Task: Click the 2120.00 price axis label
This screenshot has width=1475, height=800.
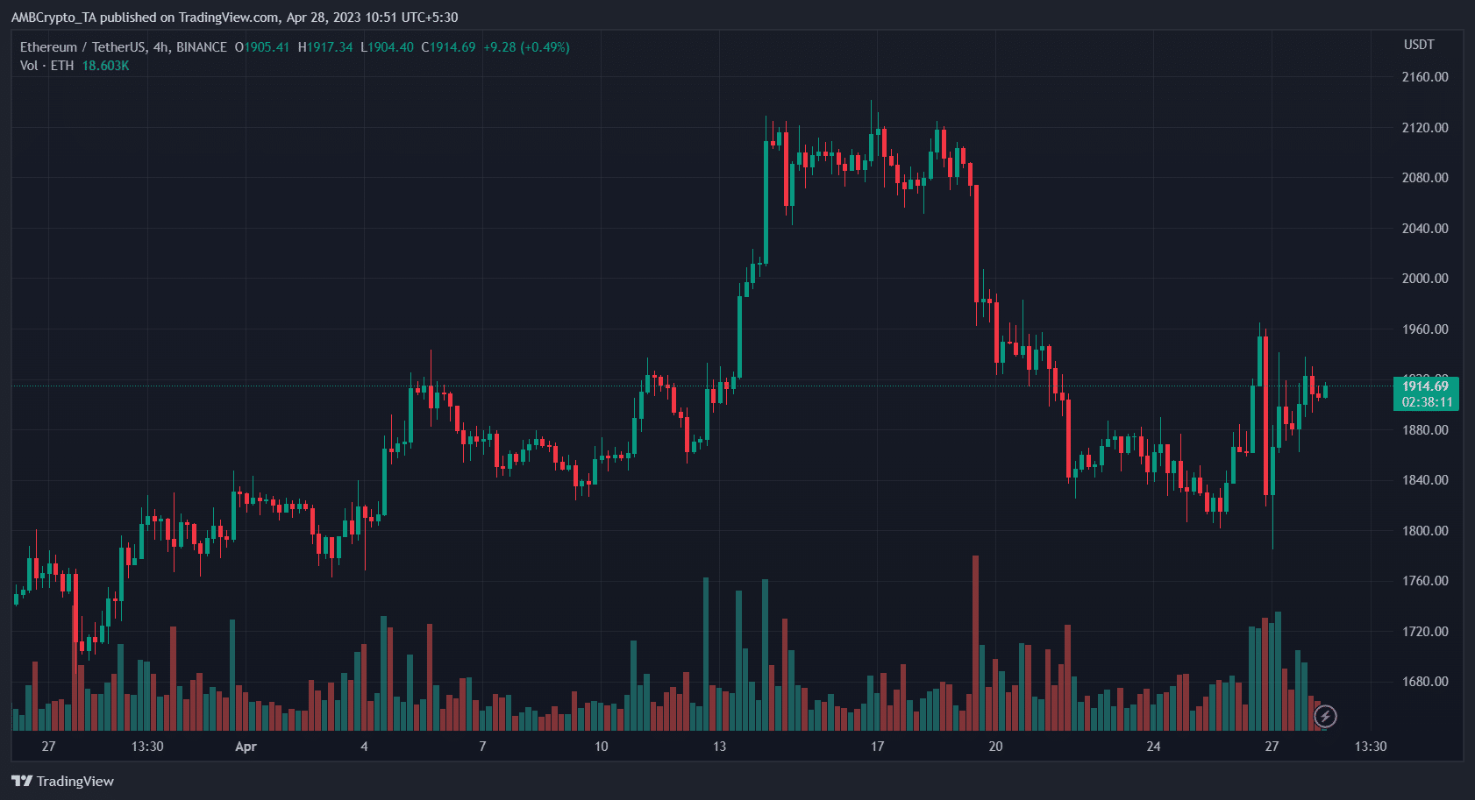Action: (x=1425, y=128)
